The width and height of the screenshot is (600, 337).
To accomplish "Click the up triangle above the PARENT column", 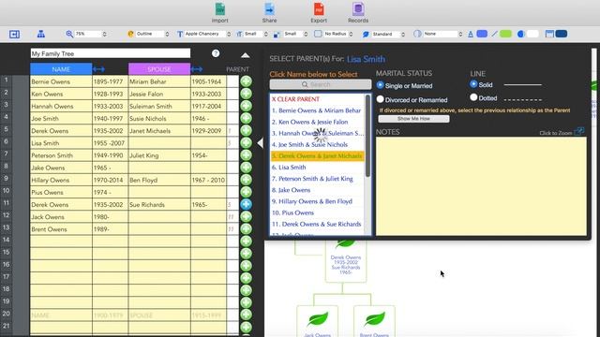I will [246, 55].
